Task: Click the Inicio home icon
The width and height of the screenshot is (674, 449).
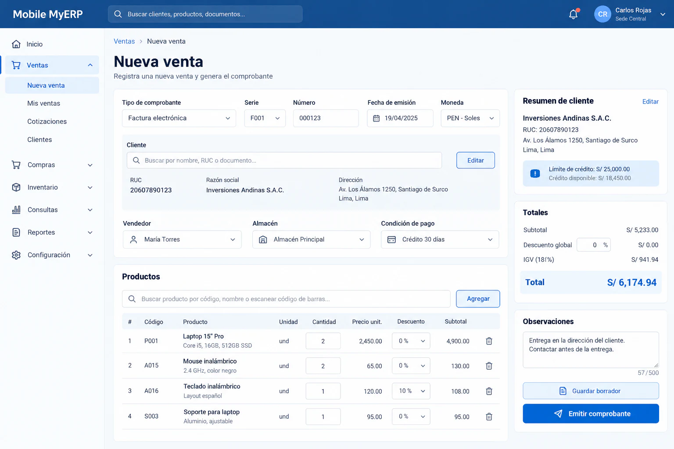Action: pyautogui.click(x=16, y=44)
